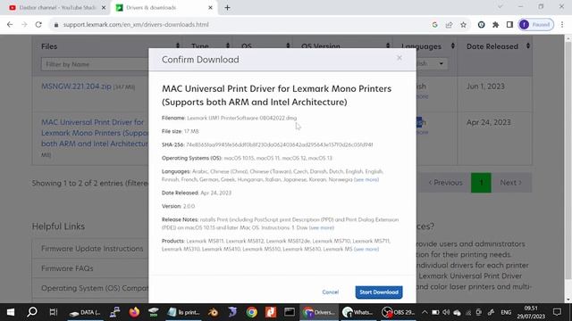Image resolution: width=572 pixels, height=321 pixels.
Task: Open a new browser tab
Action: point(227,8)
